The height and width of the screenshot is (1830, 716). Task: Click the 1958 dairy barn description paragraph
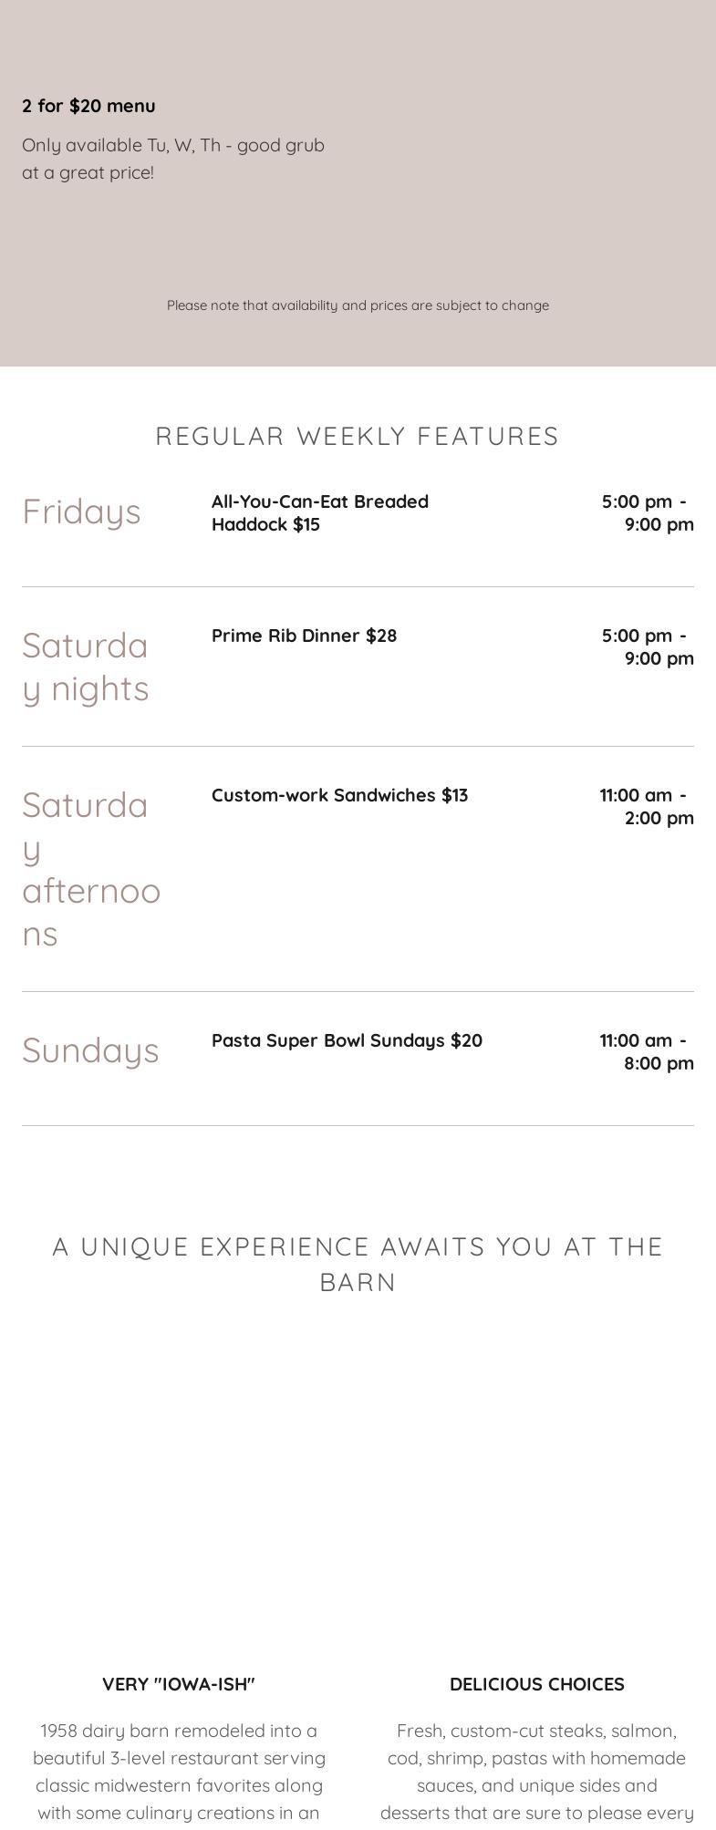[x=179, y=1771]
